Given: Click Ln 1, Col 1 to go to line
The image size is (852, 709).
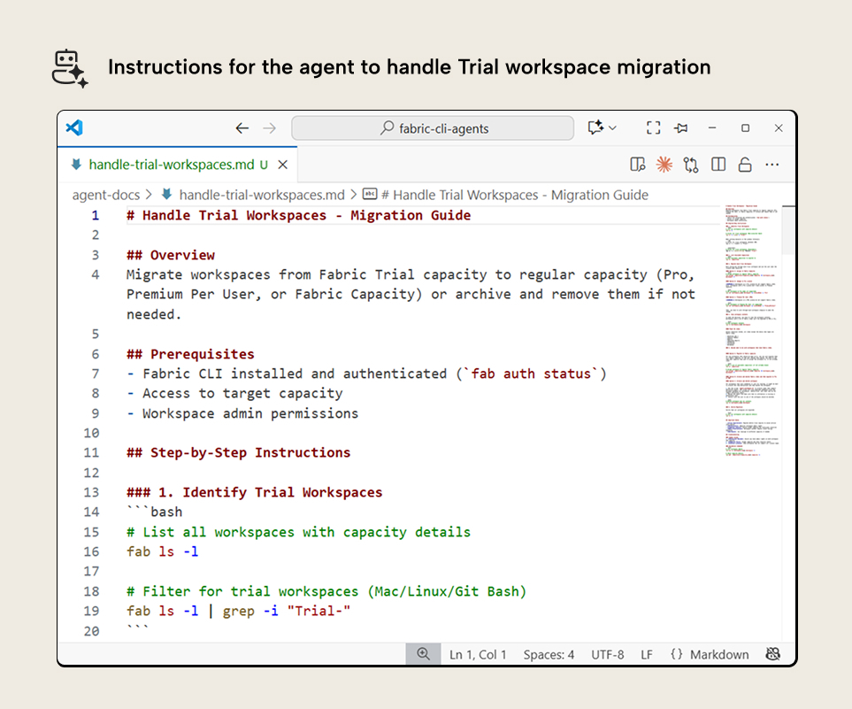Looking at the screenshot, I should pyautogui.click(x=478, y=654).
